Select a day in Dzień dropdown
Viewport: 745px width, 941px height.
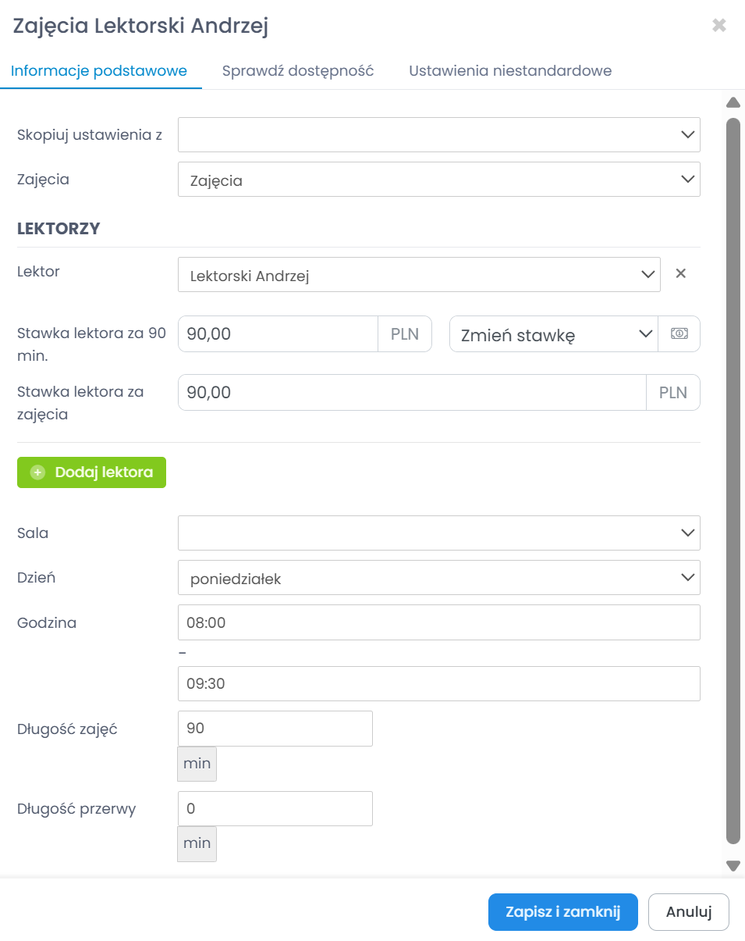(x=438, y=578)
